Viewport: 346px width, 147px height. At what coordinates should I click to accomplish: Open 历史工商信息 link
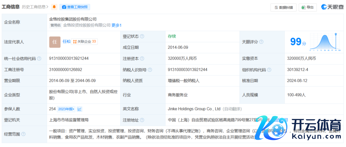[35, 7]
